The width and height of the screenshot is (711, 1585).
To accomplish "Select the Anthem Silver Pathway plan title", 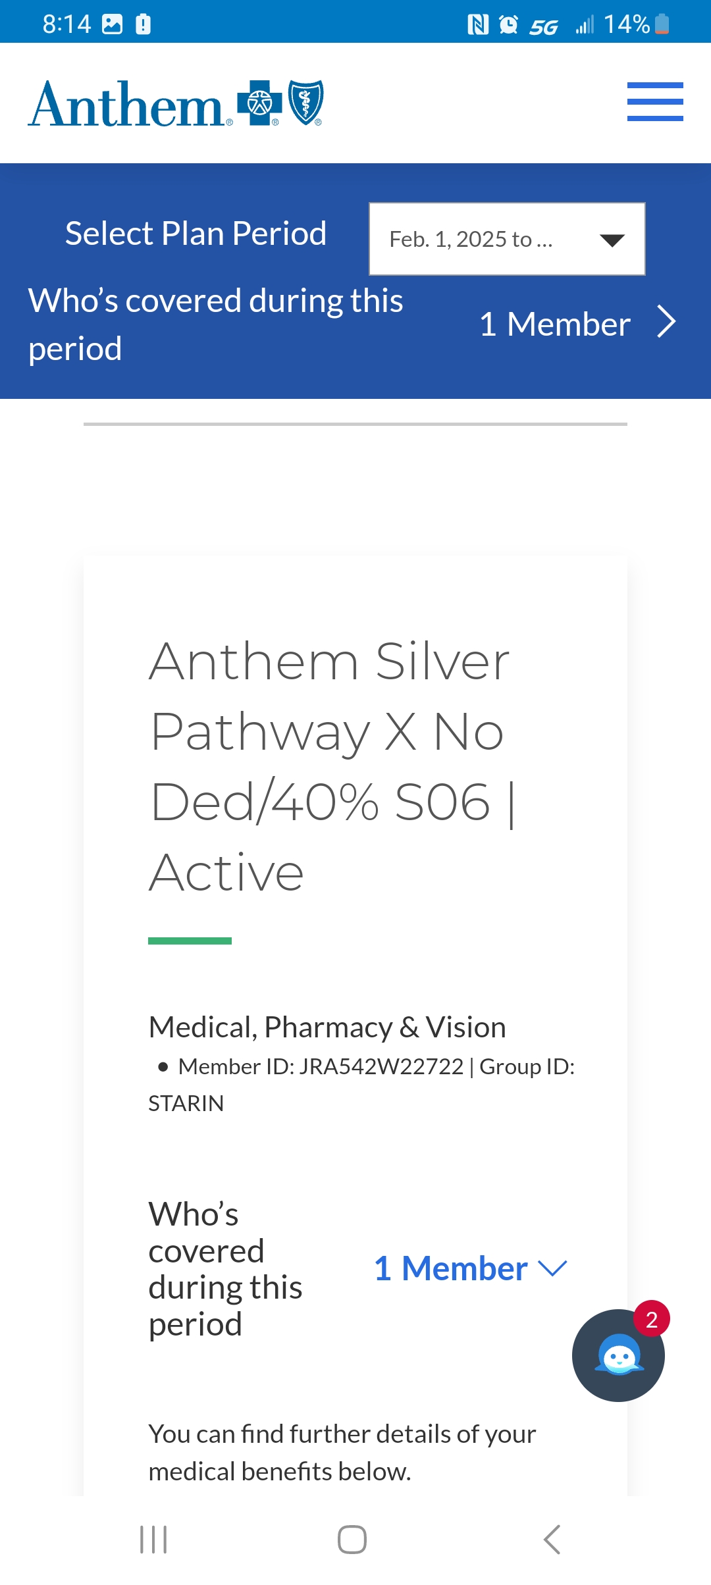I will pyautogui.click(x=332, y=767).
